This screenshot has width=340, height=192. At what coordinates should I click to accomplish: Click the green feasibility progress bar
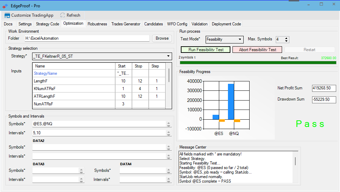point(258,63)
